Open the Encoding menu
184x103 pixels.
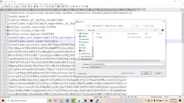click(21, 4)
